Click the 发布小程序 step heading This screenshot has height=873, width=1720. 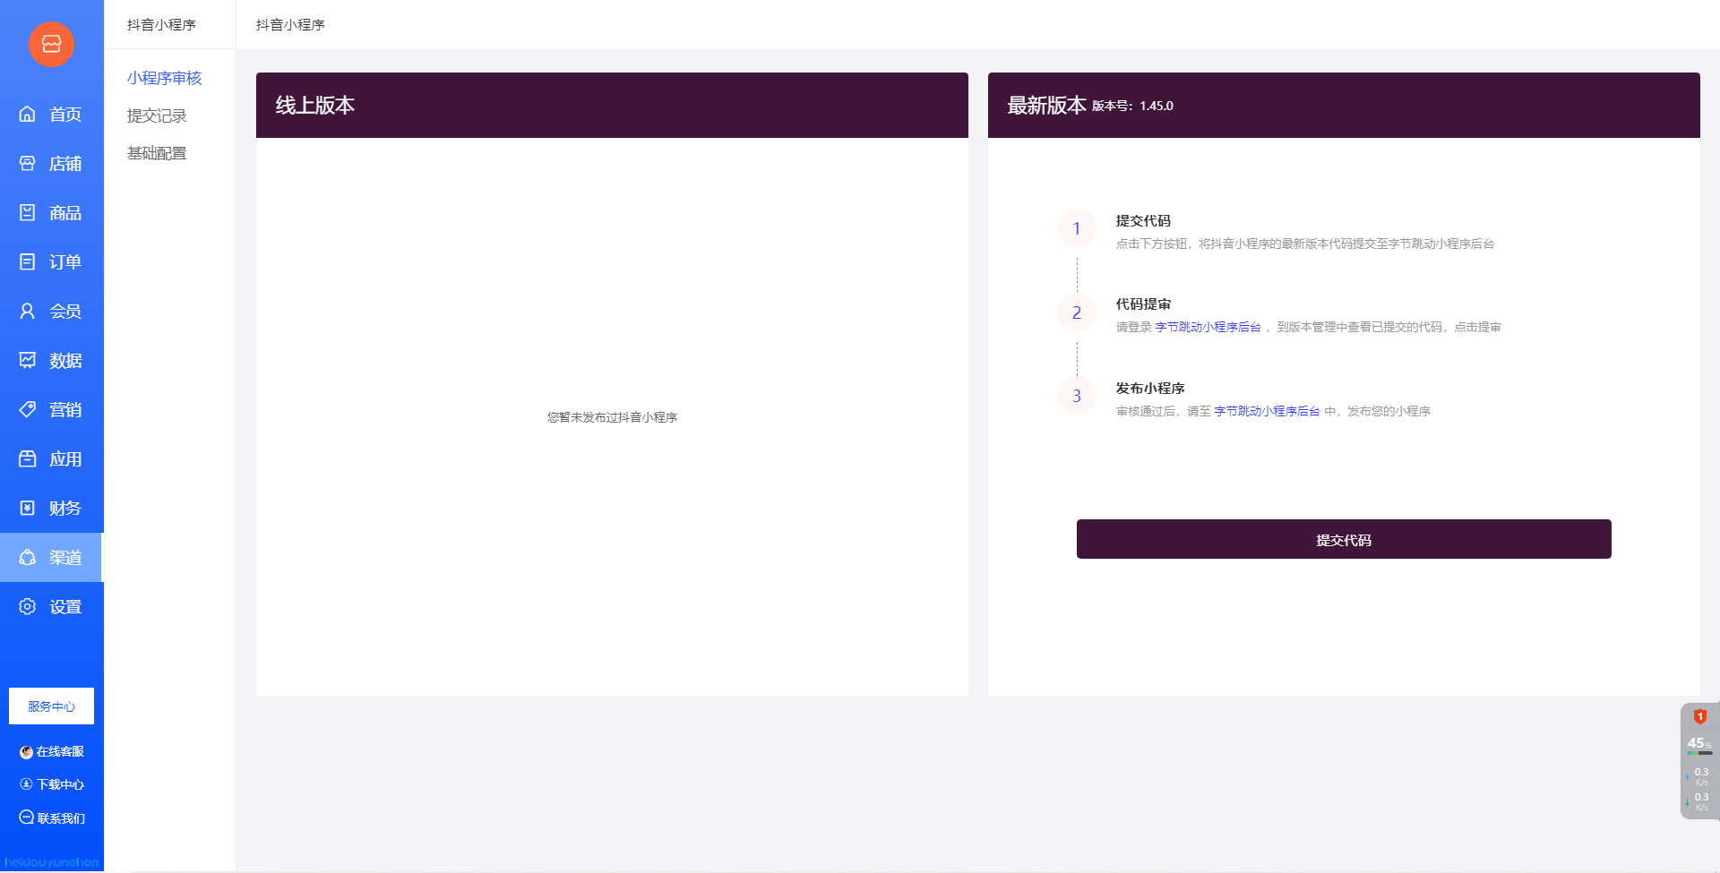[x=1150, y=388]
